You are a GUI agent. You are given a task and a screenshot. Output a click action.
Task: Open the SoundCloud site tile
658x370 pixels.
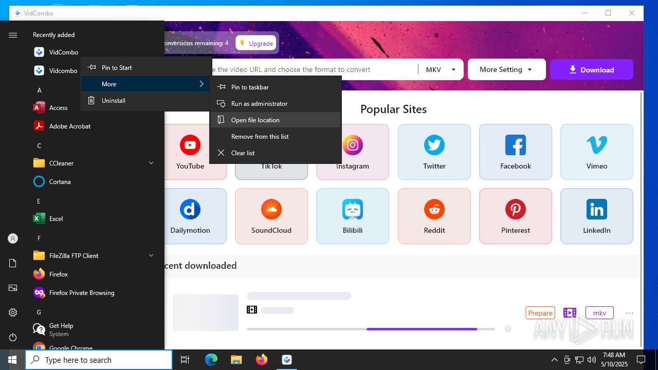coord(271,216)
